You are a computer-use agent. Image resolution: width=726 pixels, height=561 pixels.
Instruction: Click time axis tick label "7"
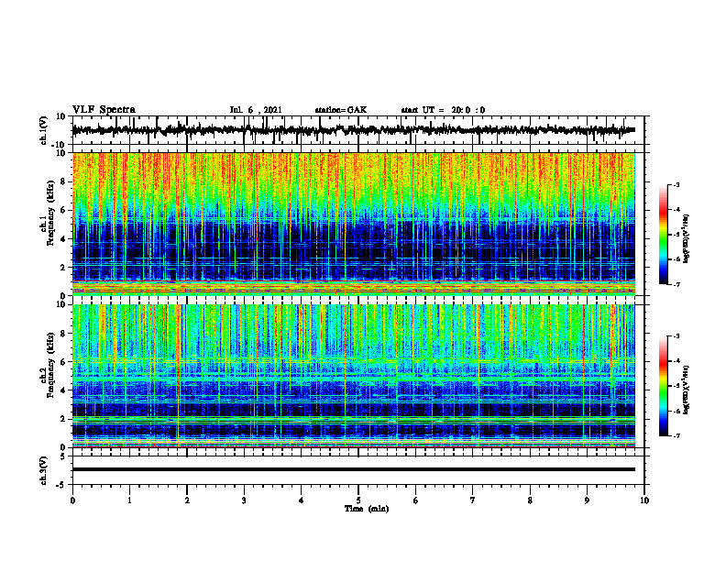pyautogui.click(x=473, y=500)
